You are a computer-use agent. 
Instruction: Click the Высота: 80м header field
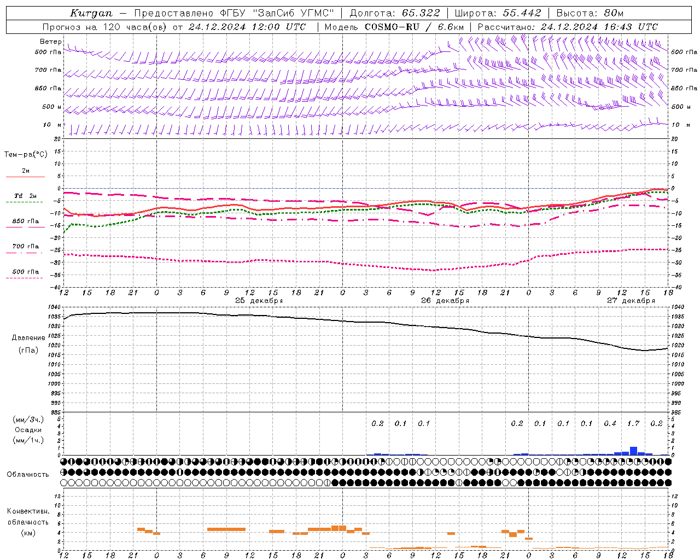point(590,13)
